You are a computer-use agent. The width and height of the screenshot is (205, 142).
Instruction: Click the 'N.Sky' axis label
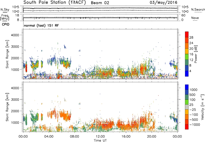[x=5, y=9]
